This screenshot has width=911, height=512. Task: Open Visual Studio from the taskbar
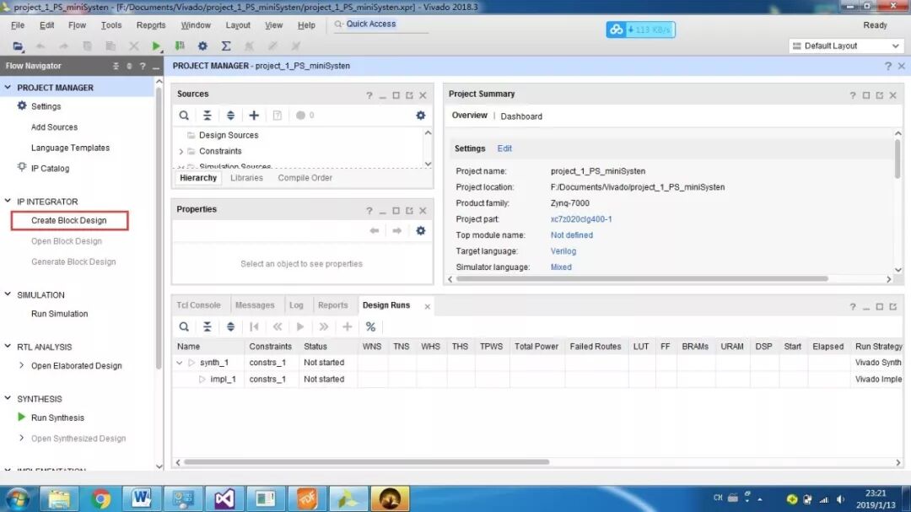[224, 499]
